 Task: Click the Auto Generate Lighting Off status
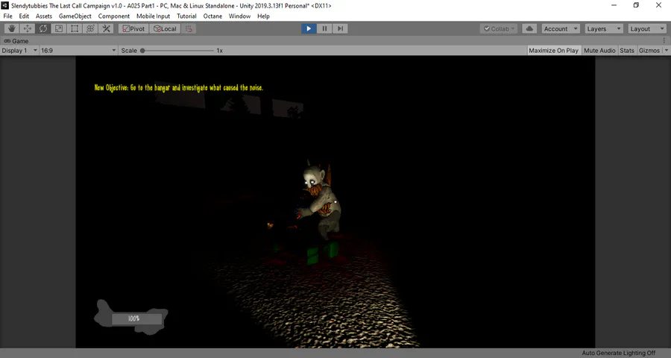(x=618, y=353)
